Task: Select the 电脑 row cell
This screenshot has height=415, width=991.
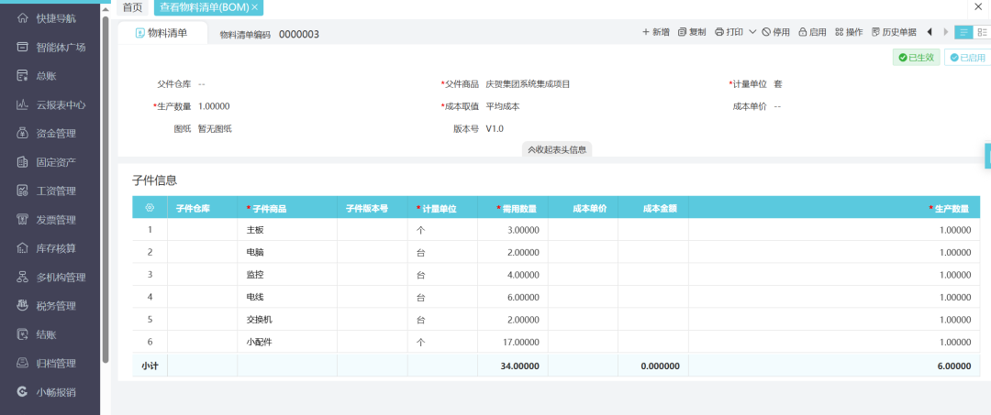Action: coord(287,252)
